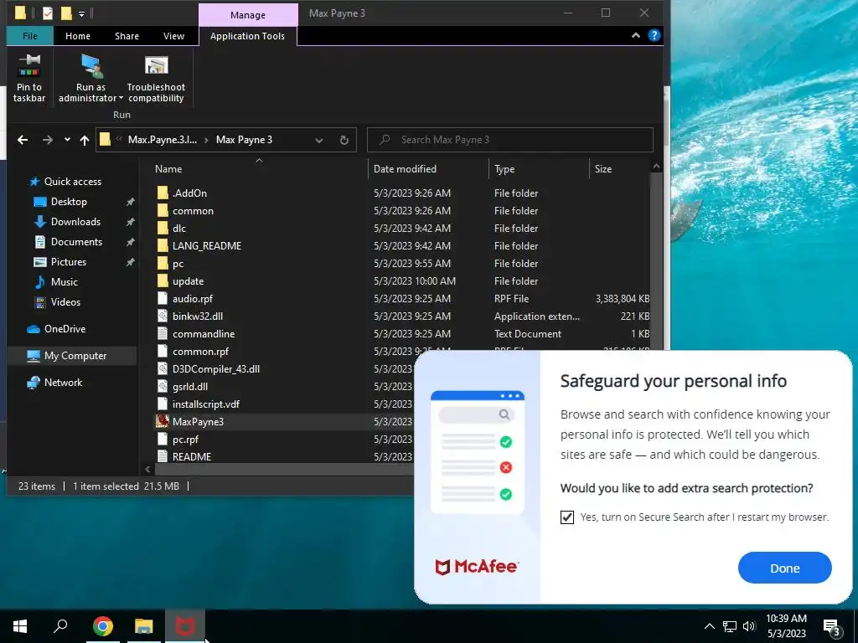Select the dlc folder
858x643 pixels.
(179, 228)
